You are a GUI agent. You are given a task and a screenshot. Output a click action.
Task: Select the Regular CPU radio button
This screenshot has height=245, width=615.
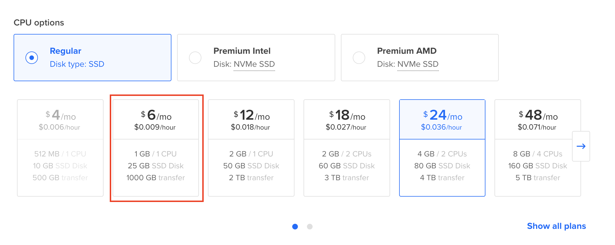(x=32, y=58)
